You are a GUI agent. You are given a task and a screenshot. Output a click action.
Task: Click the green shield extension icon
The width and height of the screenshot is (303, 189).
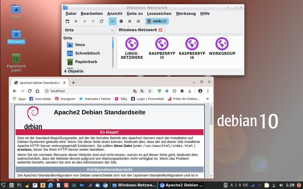pos(159,91)
